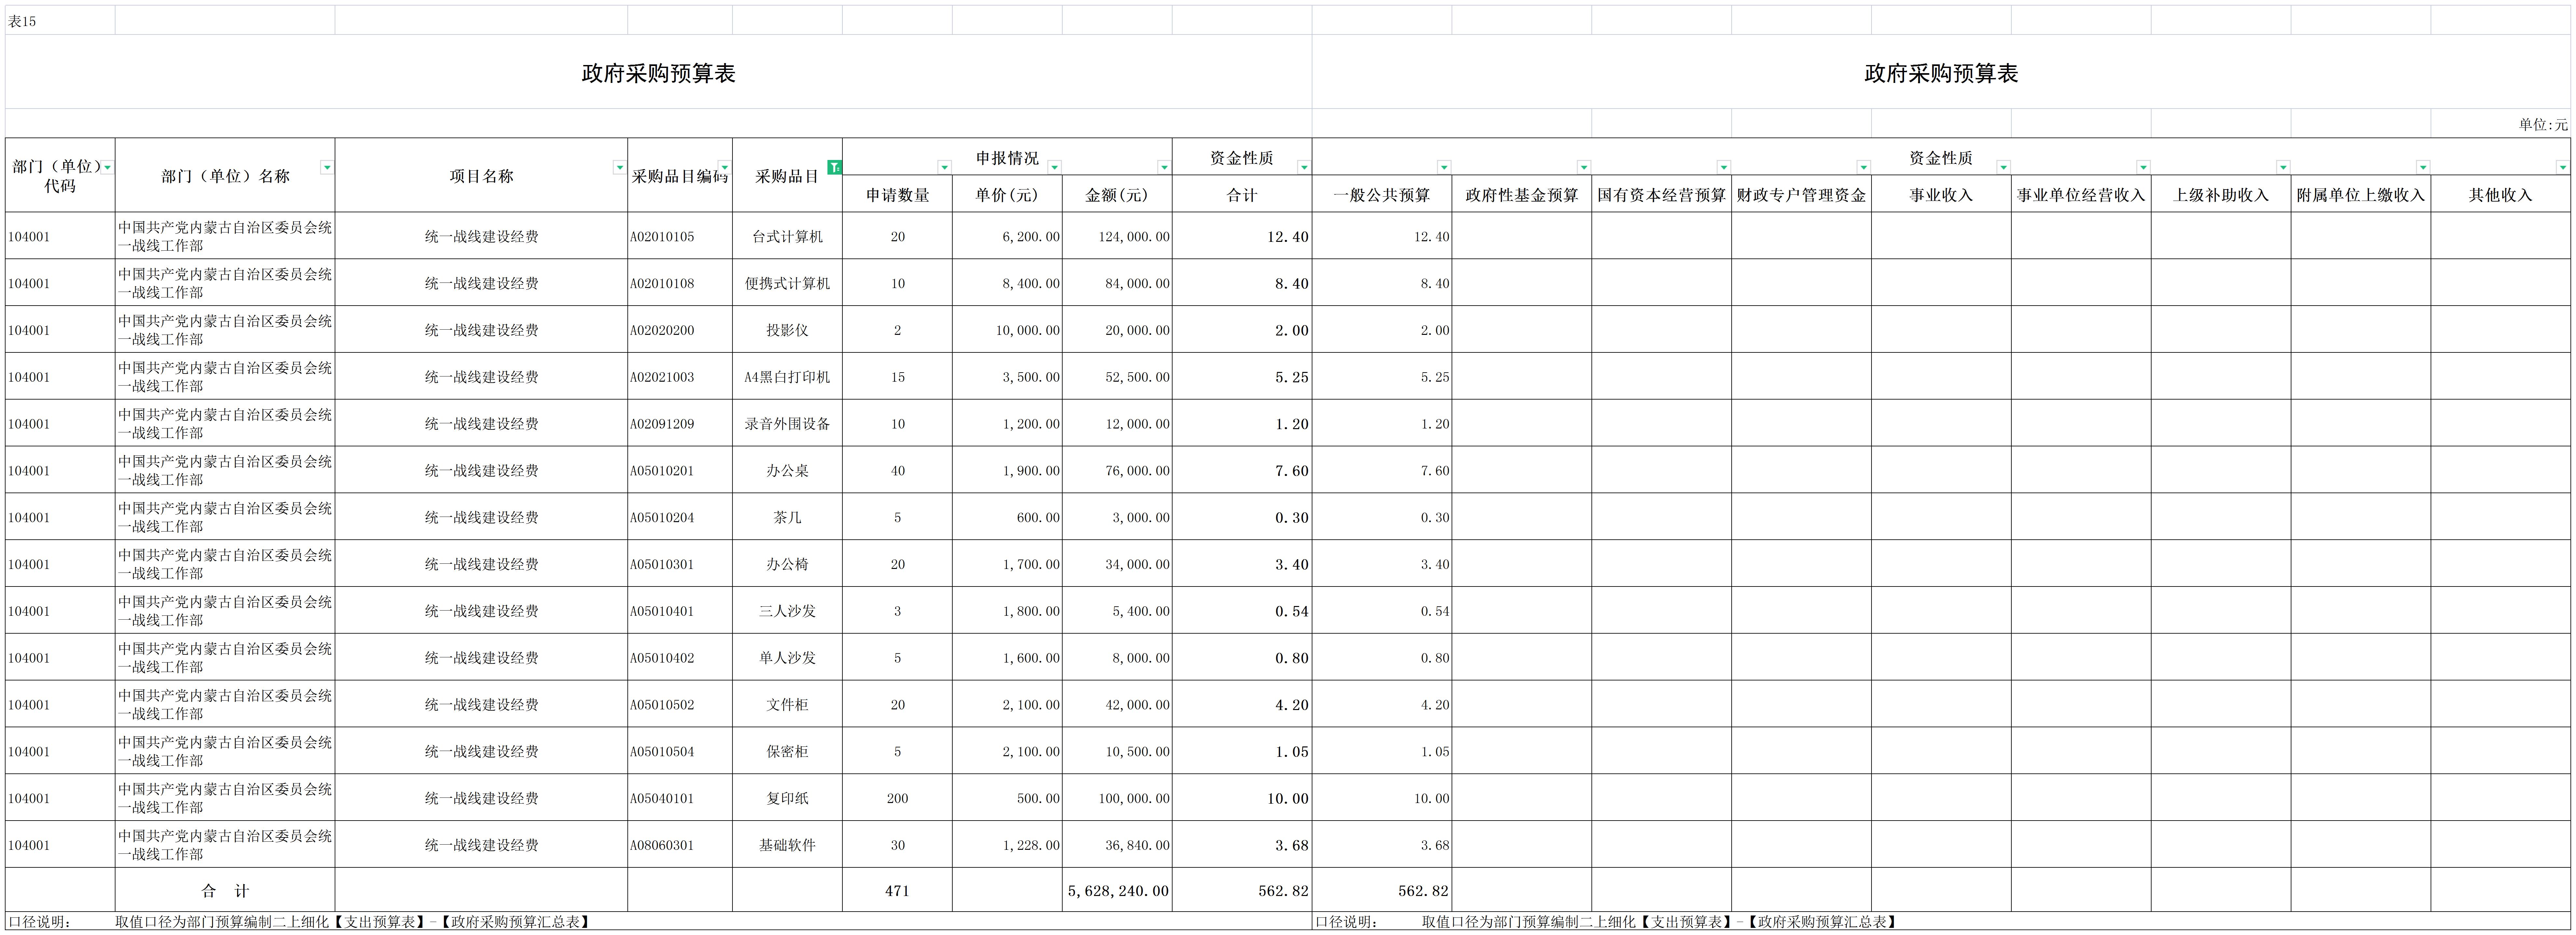
Task: Select the 合 计 total row label
Action: point(225,890)
